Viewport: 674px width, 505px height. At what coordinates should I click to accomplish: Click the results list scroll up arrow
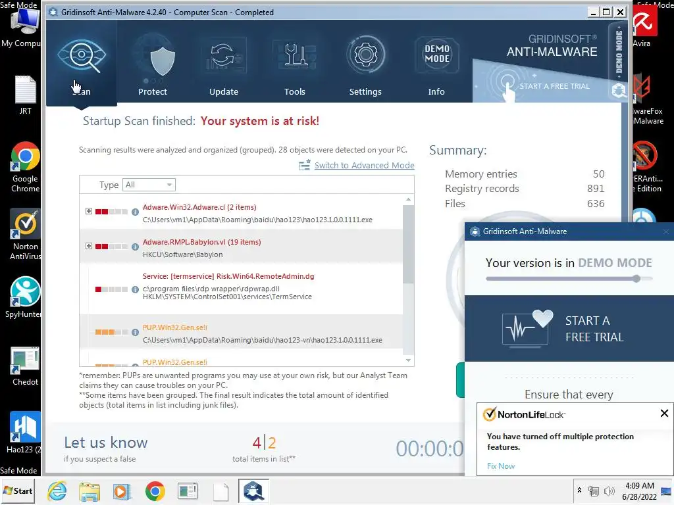click(x=408, y=199)
